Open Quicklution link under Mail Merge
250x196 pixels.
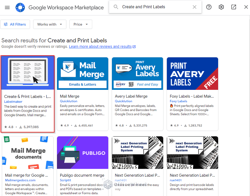[x=68, y=101]
